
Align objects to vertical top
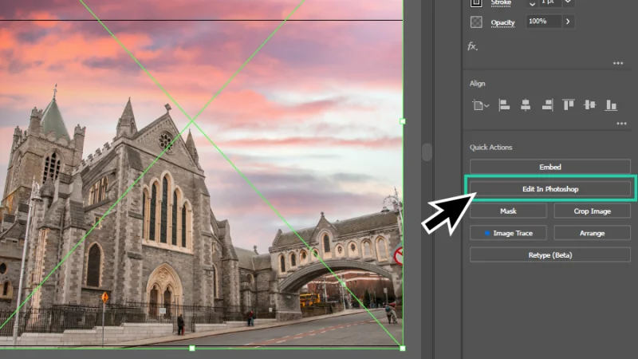coord(569,105)
